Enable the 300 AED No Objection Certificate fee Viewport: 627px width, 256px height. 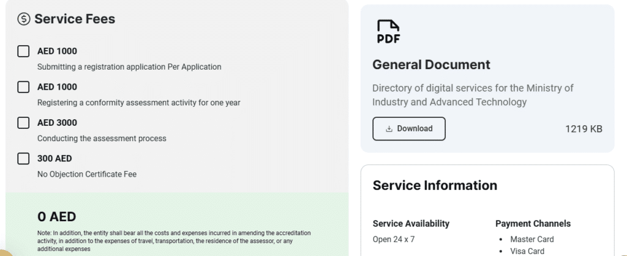click(x=23, y=159)
